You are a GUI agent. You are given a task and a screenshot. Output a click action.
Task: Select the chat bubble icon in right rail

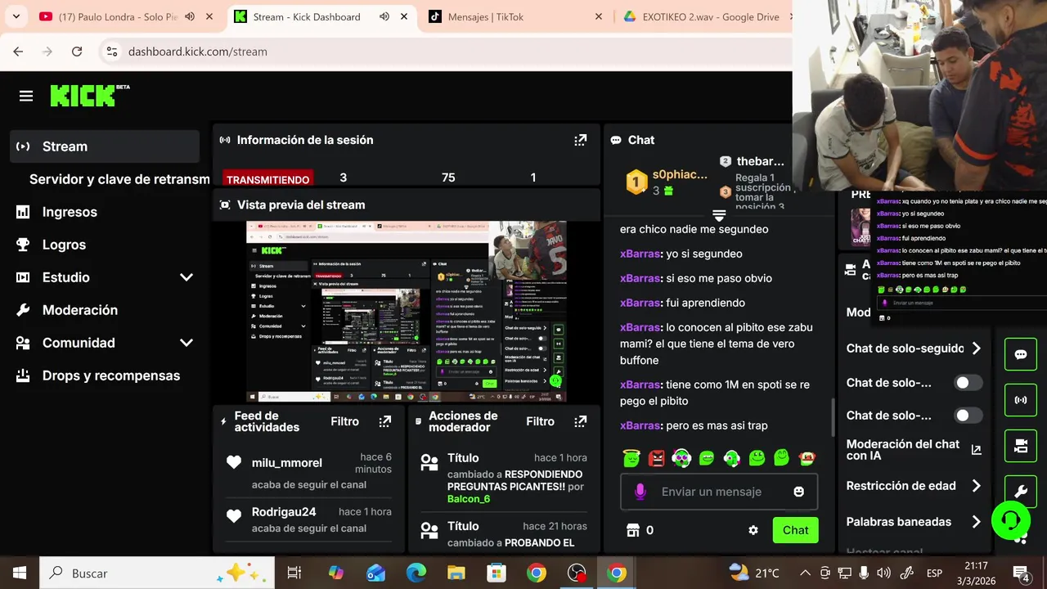1021,354
